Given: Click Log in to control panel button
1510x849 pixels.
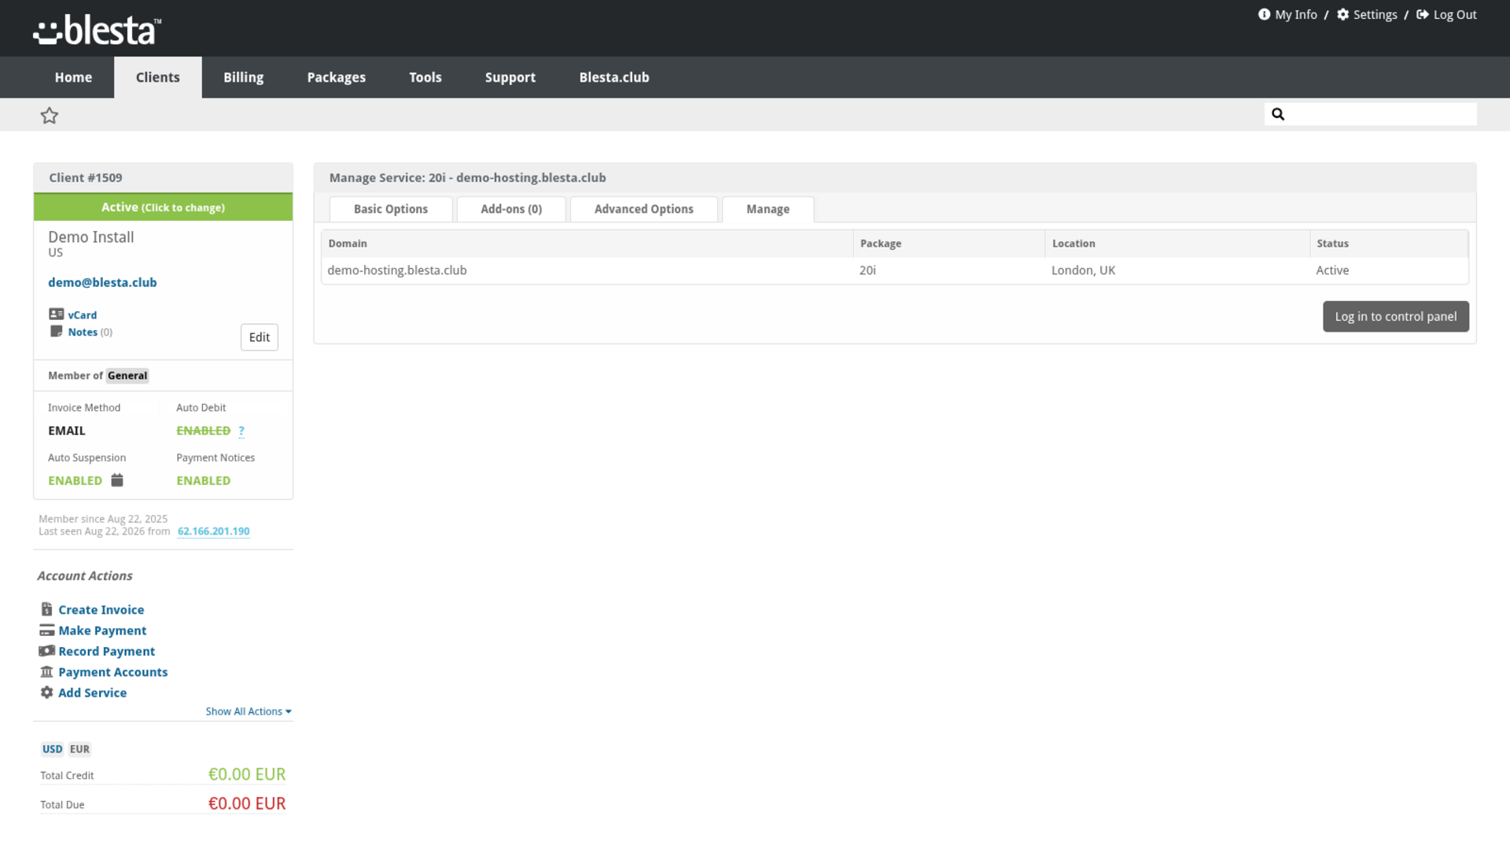Looking at the screenshot, I should (1395, 316).
